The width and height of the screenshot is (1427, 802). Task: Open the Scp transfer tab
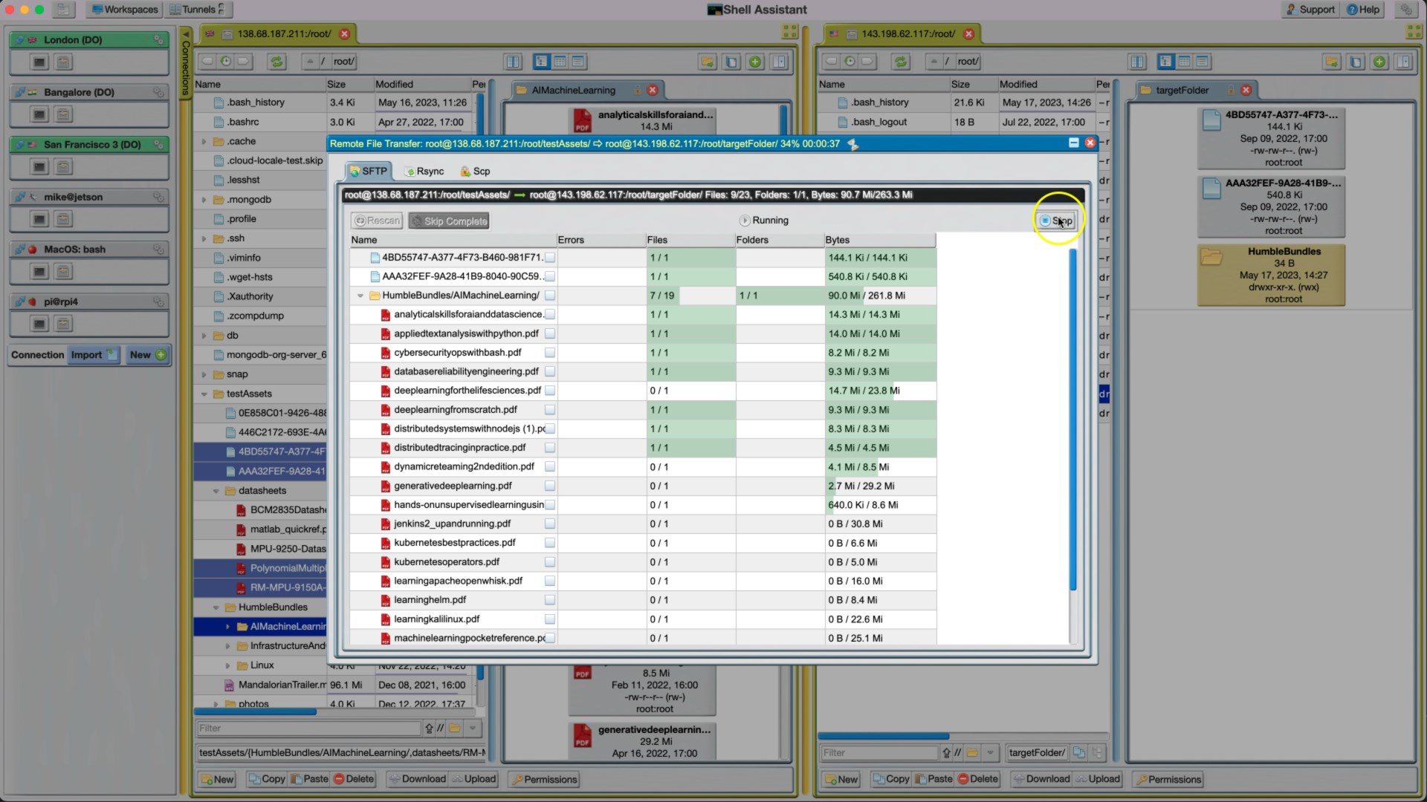pos(475,171)
